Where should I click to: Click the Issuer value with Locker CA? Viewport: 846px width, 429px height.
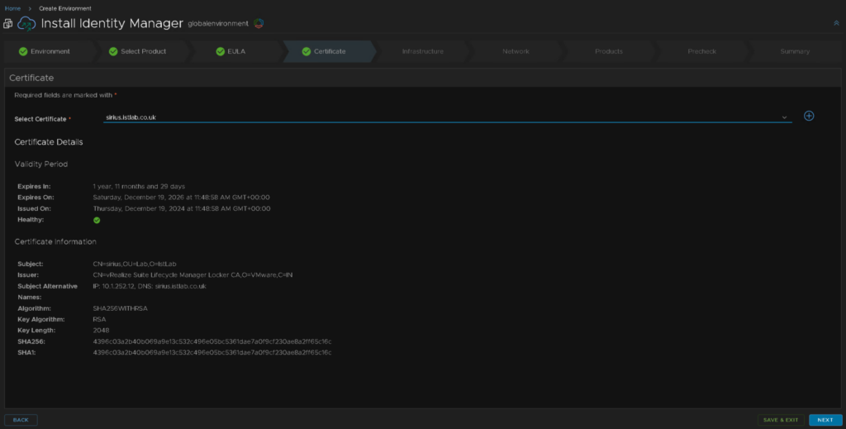point(192,275)
